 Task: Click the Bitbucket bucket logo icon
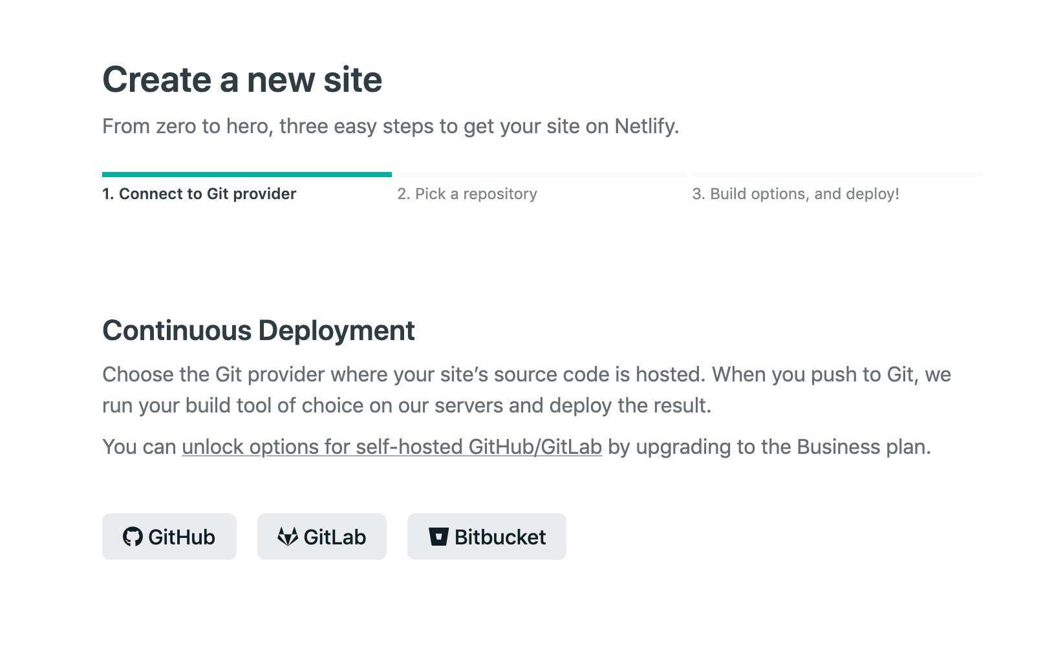pyautogui.click(x=438, y=537)
